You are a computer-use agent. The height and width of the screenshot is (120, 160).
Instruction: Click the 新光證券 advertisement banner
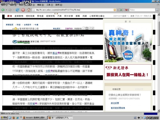(128, 72)
